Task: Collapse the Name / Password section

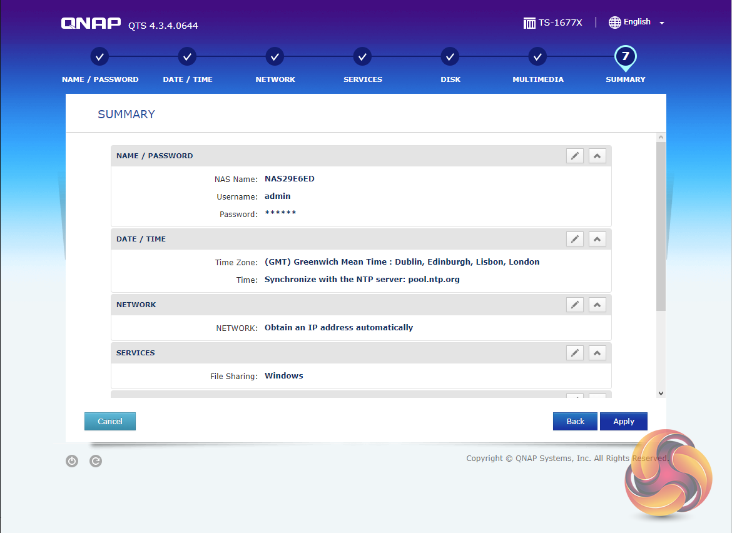Action: (597, 156)
